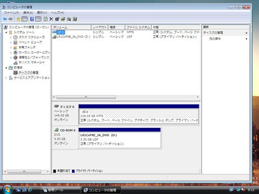The width and height of the screenshot is (259, 194).
Task: Collapse the ディスクの管理 actions section arrow
Action: (247, 33)
